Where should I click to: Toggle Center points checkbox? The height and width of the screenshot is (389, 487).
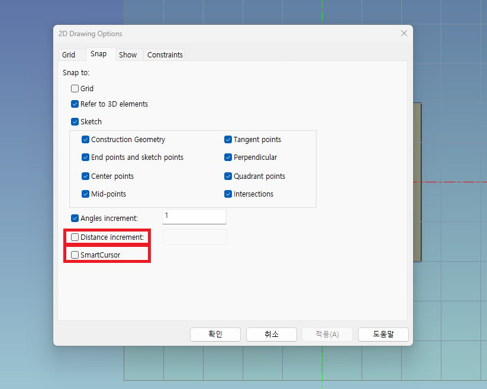(x=85, y=176)
